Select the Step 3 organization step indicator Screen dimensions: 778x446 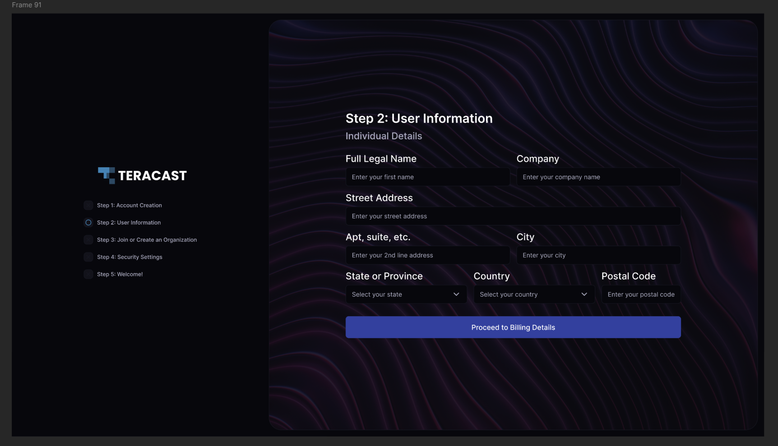tap(88, 240)
